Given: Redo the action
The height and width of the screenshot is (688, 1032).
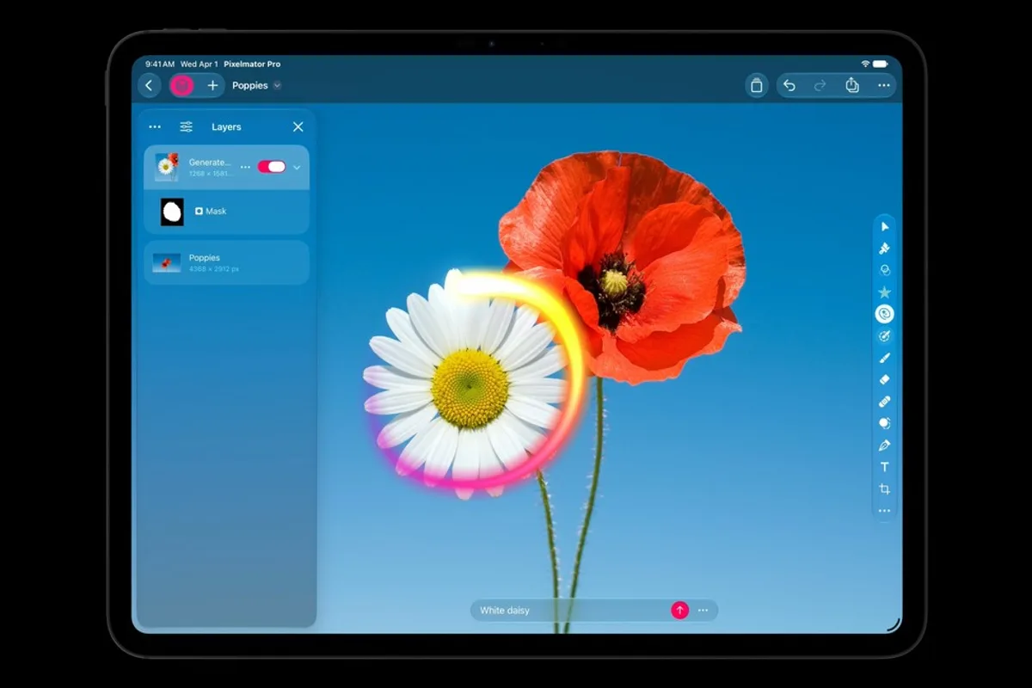Looking at the screenshot, I should click(x=820, y=85).
